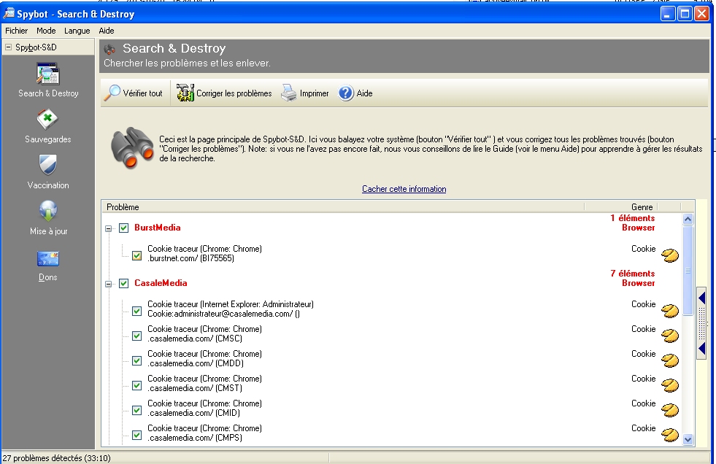This screenshot has height=464, width=716.
Task: Open the Vaccination shield icon
Action: pyautogui.click(x=47, y=165)
